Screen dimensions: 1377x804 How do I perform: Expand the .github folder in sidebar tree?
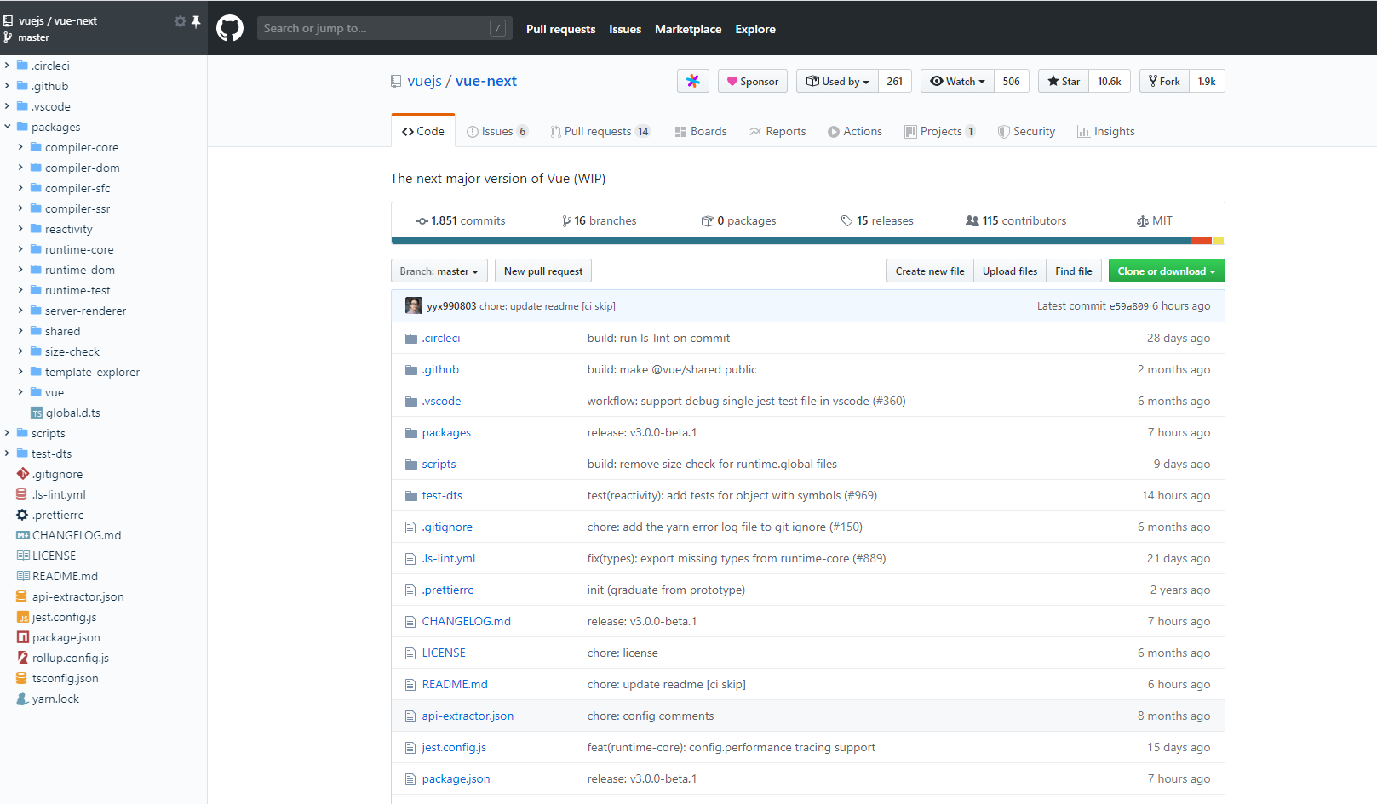[8, 86]
